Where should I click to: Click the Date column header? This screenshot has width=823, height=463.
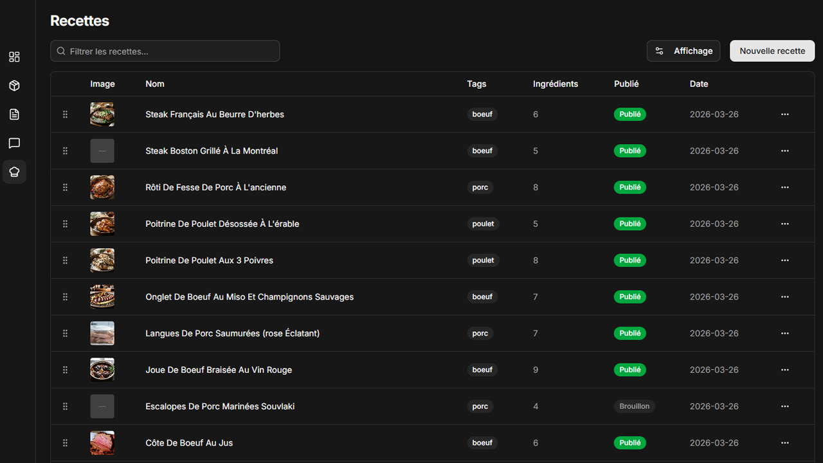[x=699, y=84]
